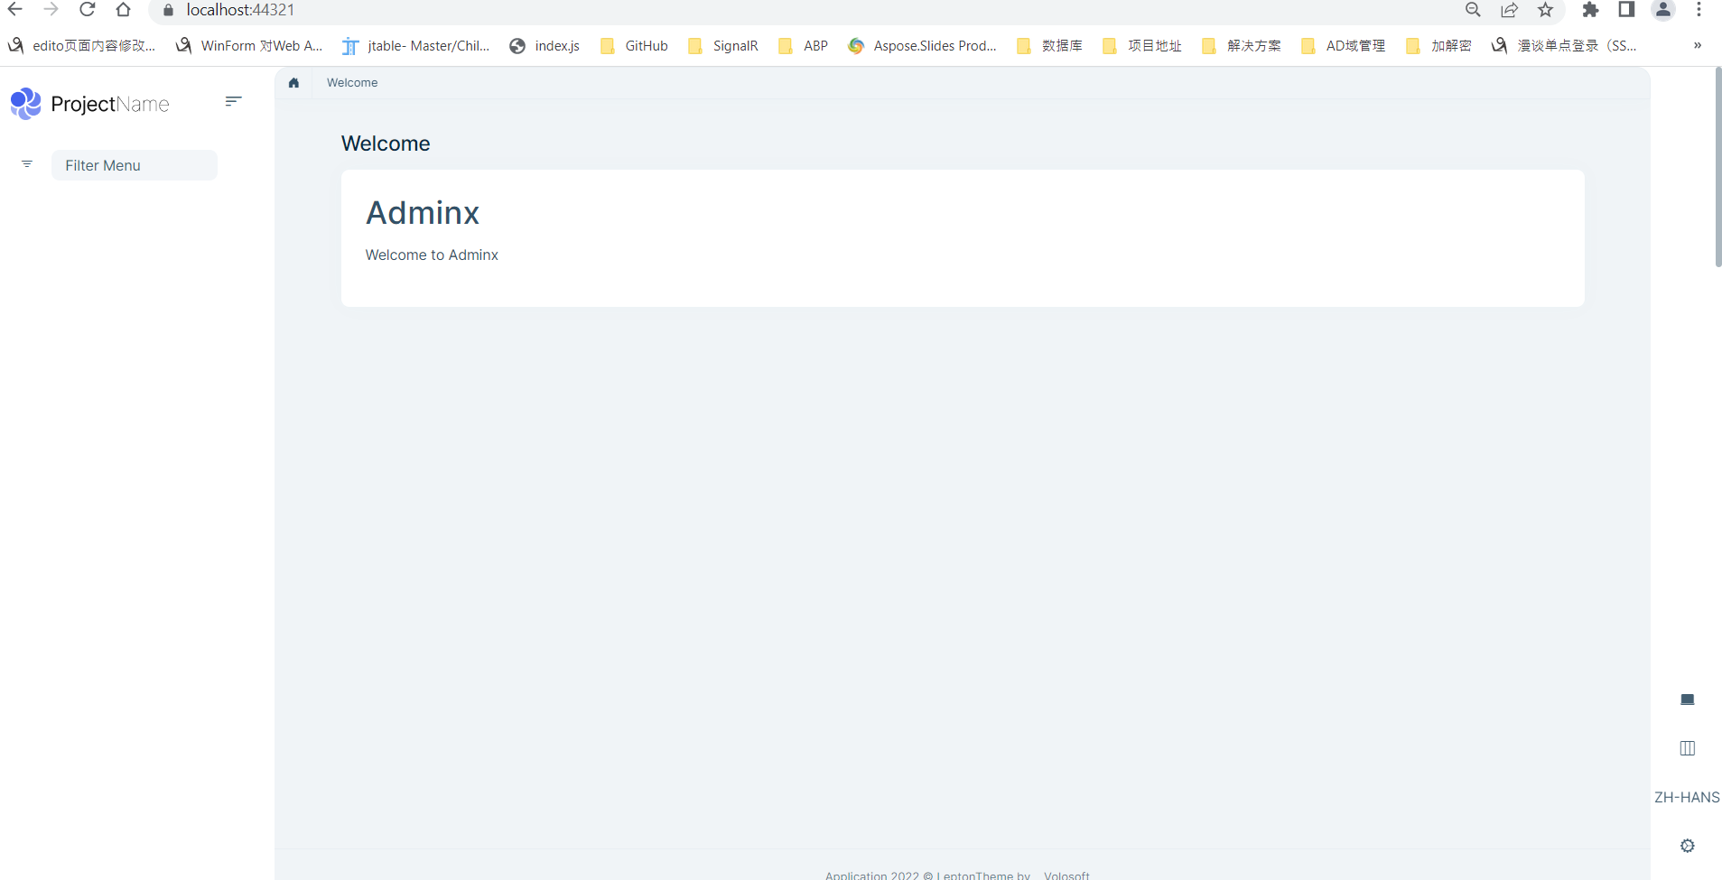This screenshot has height=880, width=1722.
Task: Open the zoom magnifier control
Action: 1473,10
